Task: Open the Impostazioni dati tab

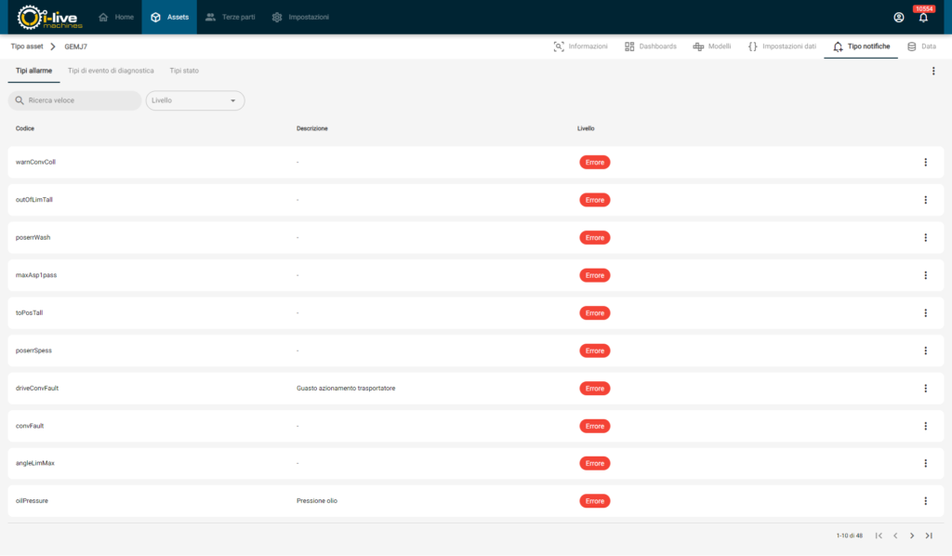Action: click(782, 46)
